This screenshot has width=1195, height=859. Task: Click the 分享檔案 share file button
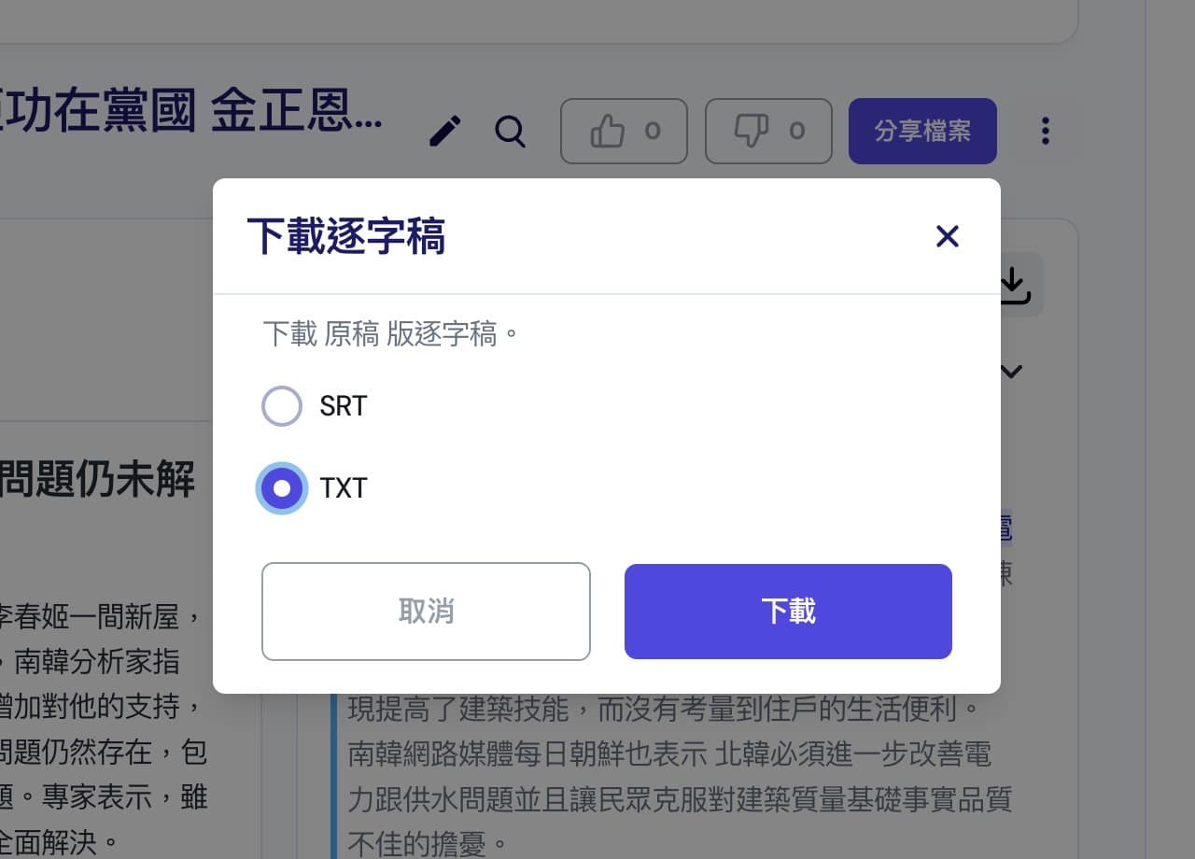[922, 131]
